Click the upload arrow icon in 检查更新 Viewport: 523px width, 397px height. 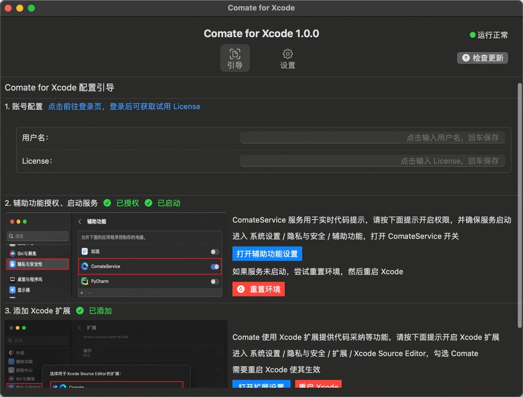click(465, 58)
